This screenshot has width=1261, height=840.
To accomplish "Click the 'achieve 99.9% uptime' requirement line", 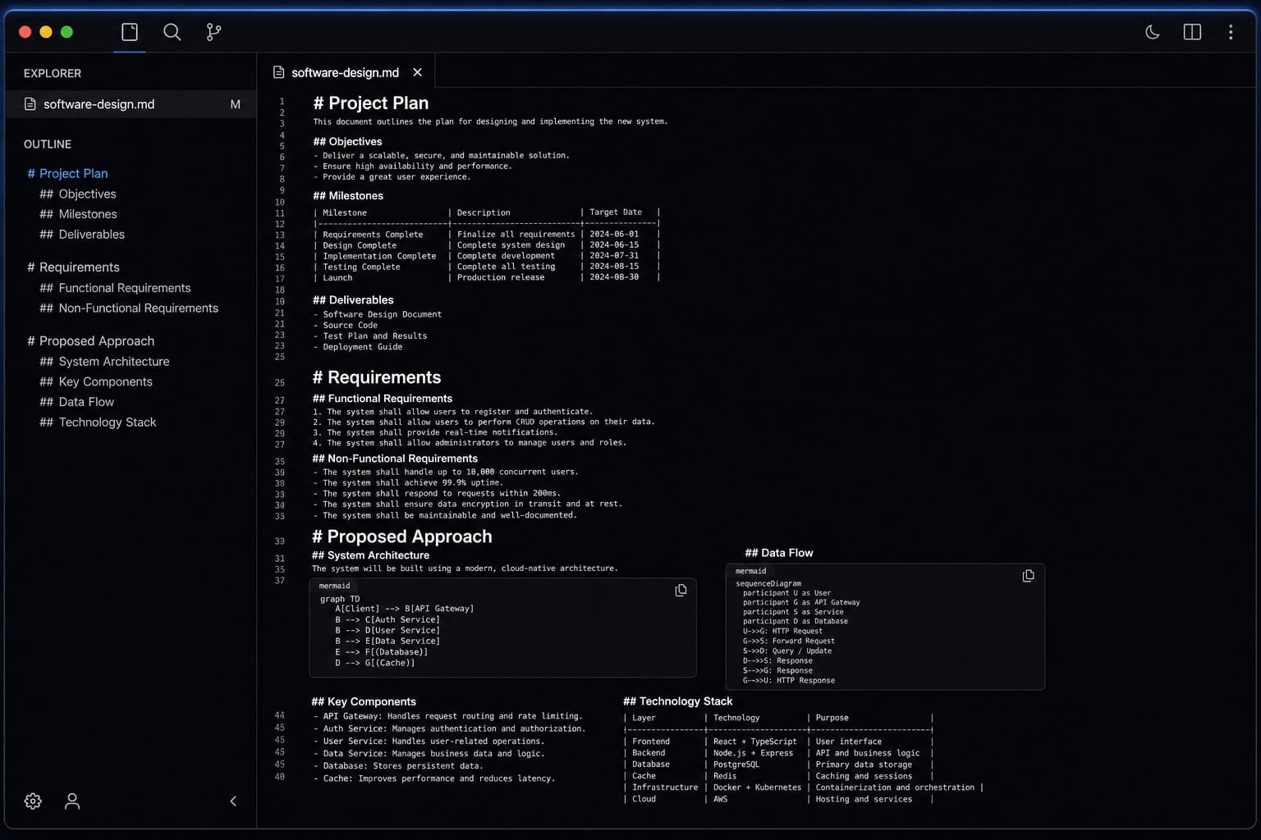I will [x=407, y=483].
